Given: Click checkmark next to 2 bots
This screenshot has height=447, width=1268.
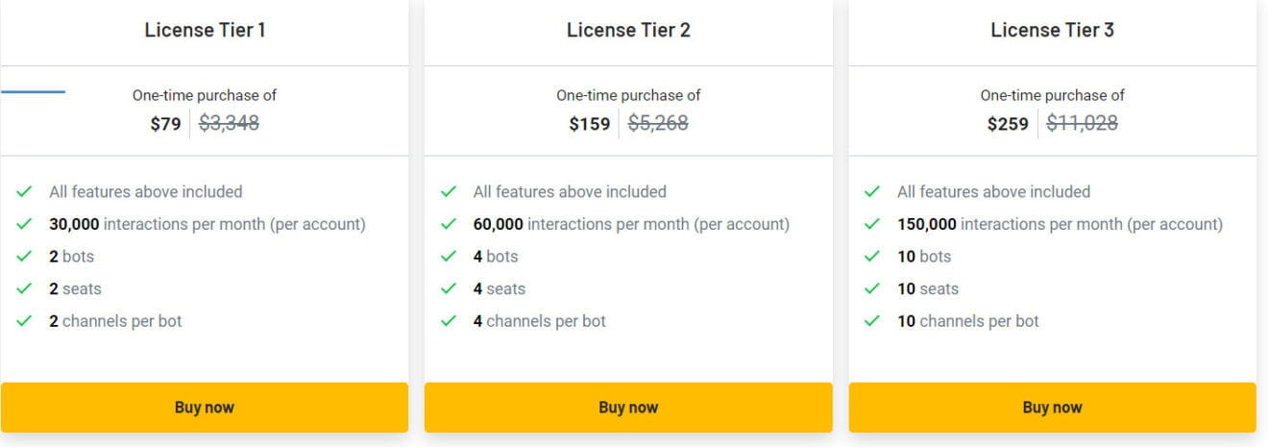Looking at the screenshot, I should [24, 257].
